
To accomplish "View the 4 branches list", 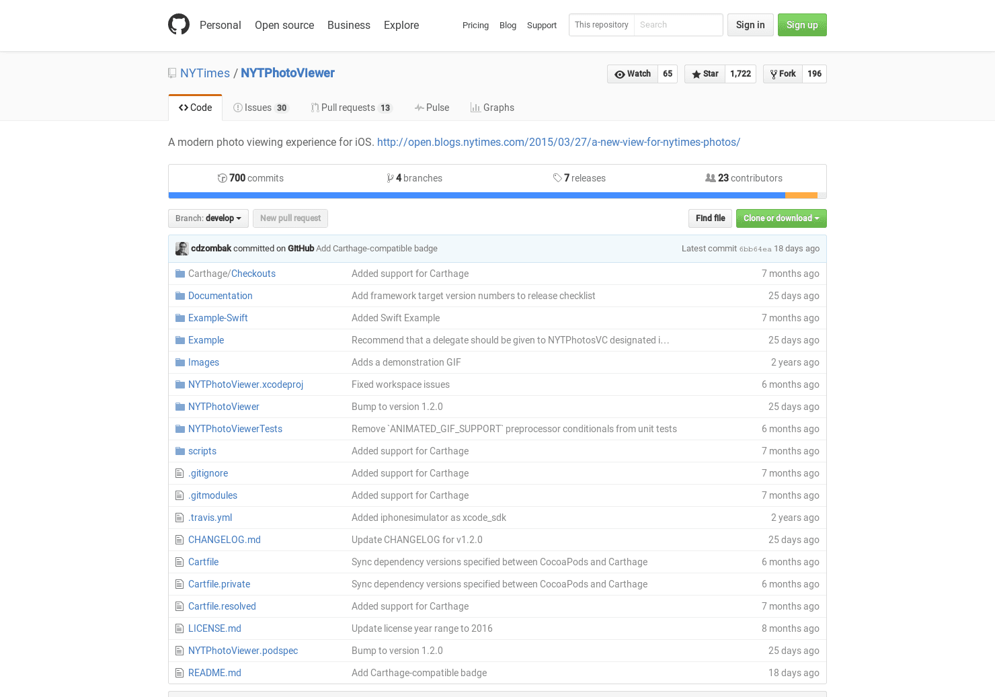I will [x=415, y=178].
